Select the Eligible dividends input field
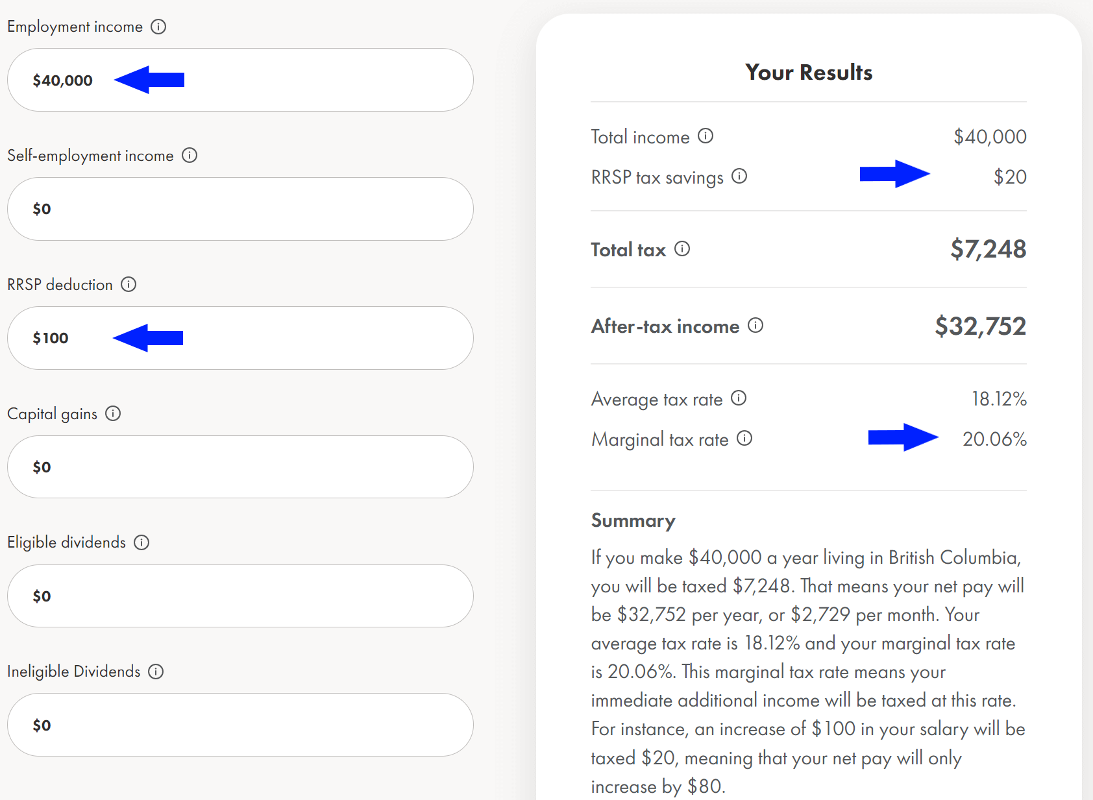 240,596
